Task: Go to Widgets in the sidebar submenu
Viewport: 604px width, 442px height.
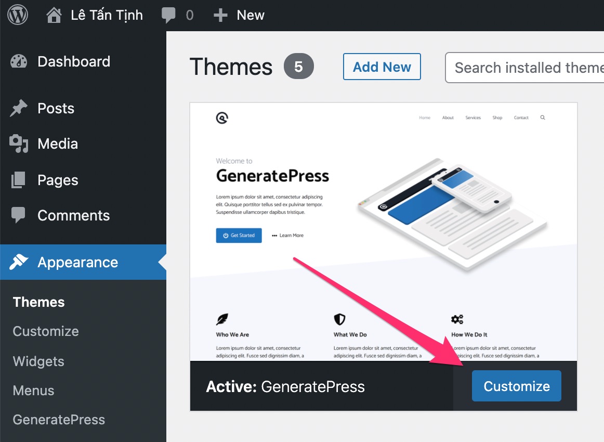Action: pos(38,361)
